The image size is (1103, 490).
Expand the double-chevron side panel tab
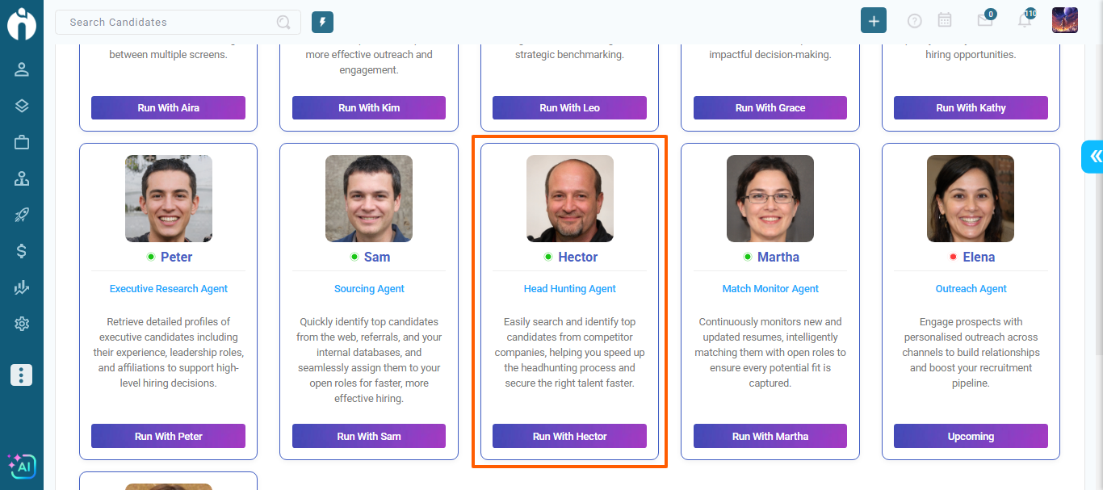coord(1093,157)
